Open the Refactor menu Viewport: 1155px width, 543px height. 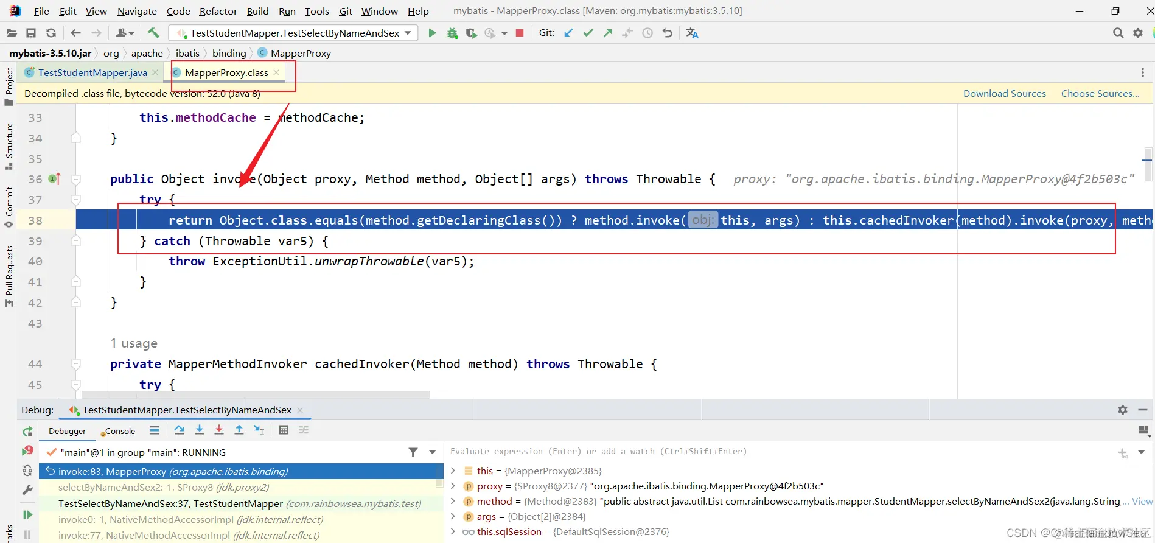coord(218,11)
